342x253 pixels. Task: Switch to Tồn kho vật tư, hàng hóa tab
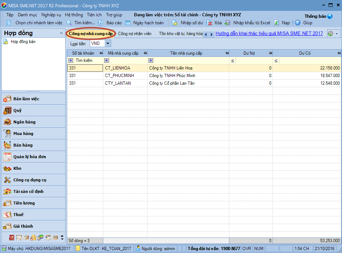tap(180, 34)
